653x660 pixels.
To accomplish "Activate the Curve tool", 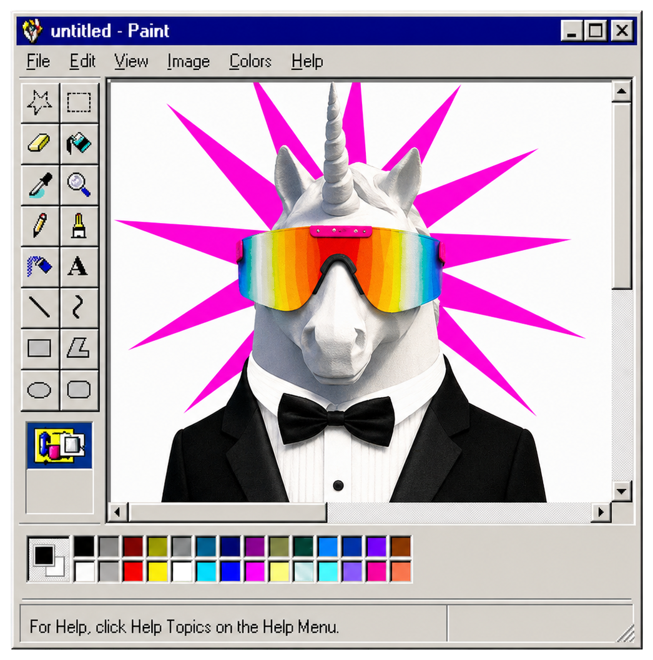I will (x=79, y=307).
